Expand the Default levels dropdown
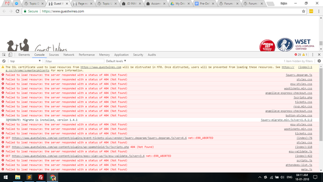 pos(116,61)
